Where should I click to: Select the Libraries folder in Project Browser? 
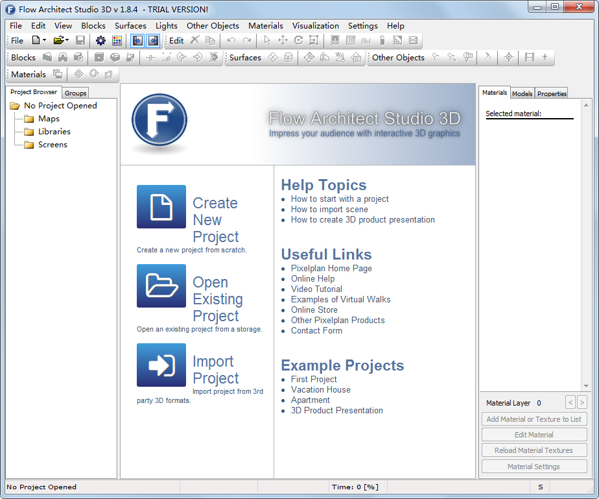54,132
